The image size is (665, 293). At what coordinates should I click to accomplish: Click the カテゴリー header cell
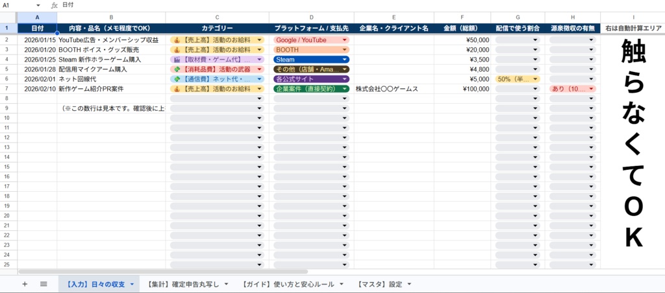pyautogui.click(x=217, y=29)
